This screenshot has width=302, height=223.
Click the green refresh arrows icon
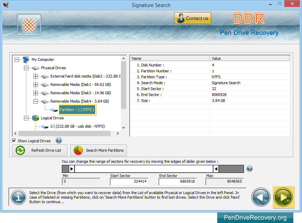click(20, 150)
